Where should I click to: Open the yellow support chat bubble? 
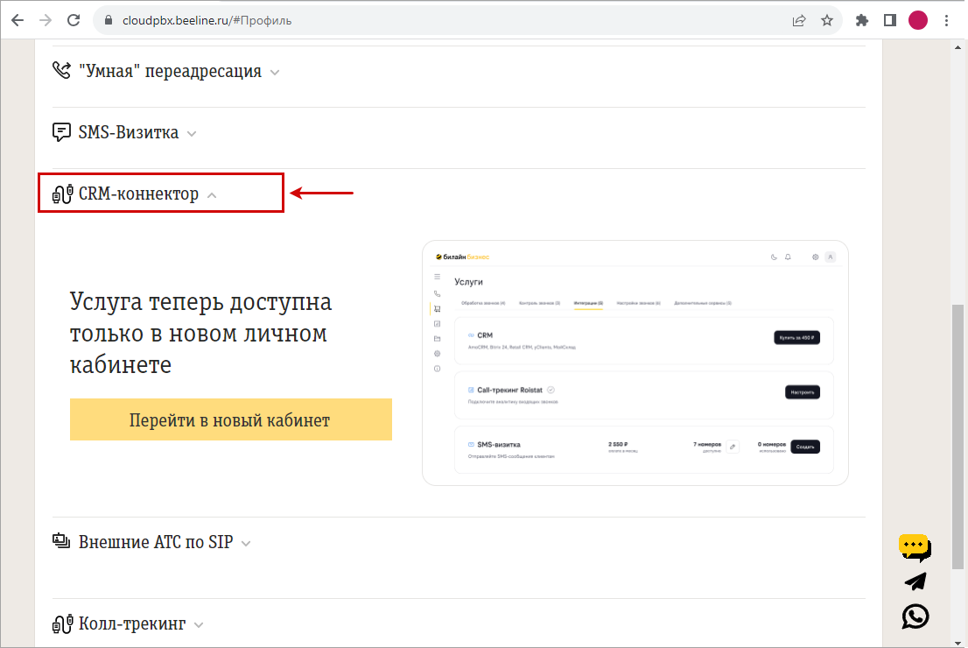(x=915, y=548)
